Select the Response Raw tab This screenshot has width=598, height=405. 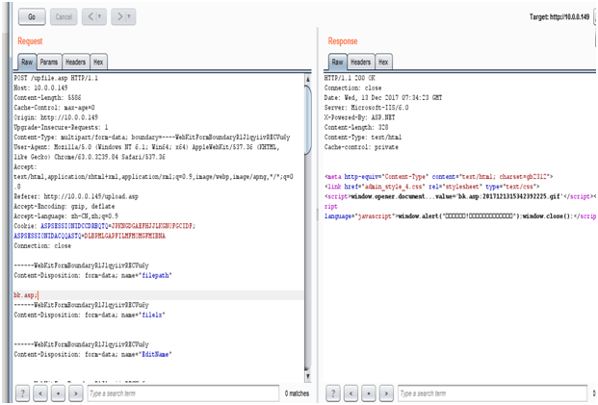(338, 62)
